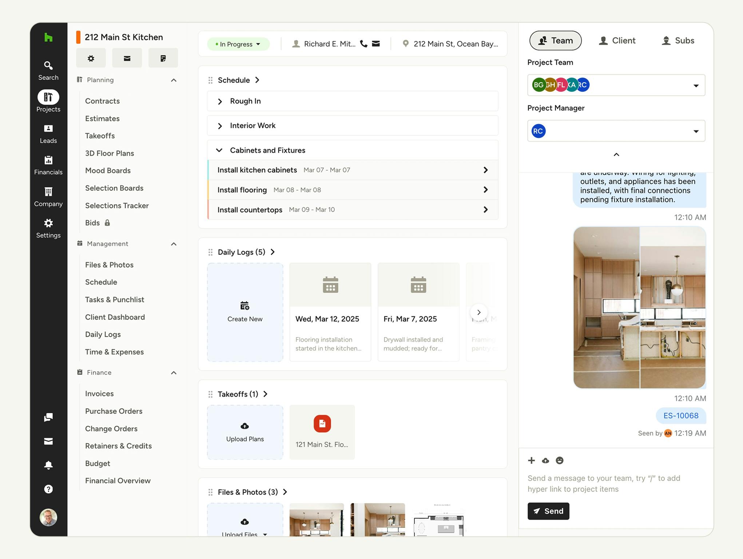The width and height of the screenshot is (743, 559).
Task: Open the Takeoffs (1) header link
Action: click(x=243, y=394)
